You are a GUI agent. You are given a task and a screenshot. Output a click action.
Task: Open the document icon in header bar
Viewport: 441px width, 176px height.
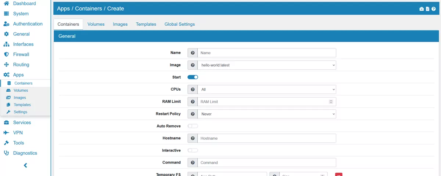428,9
